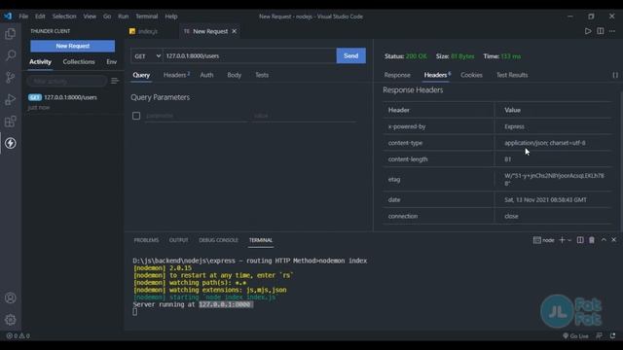Click the query parameter name field
This screenshot has height=350, width=623.
pyautogui.click(x=196, y=116)
